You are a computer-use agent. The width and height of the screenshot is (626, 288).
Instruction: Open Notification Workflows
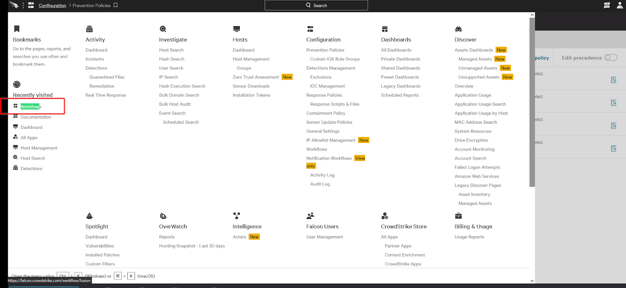[329, 158]
